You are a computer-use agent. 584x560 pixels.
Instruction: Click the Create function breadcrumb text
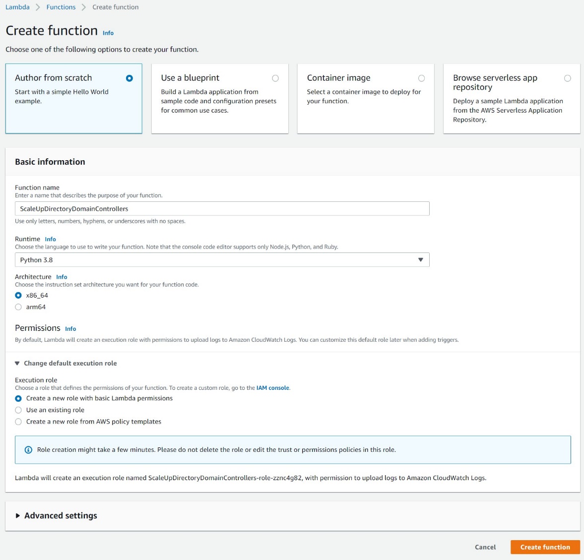116,7
